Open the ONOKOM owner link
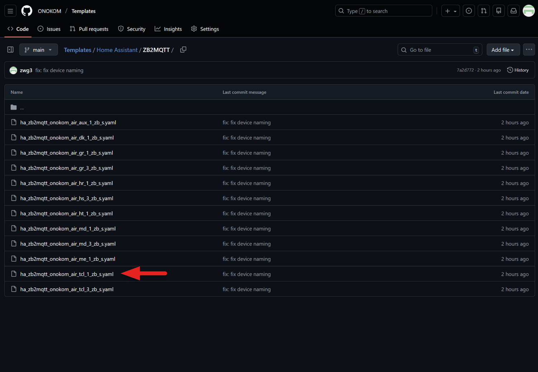The width and height of the screenshot is (538, 372). (x=49, y=11)
